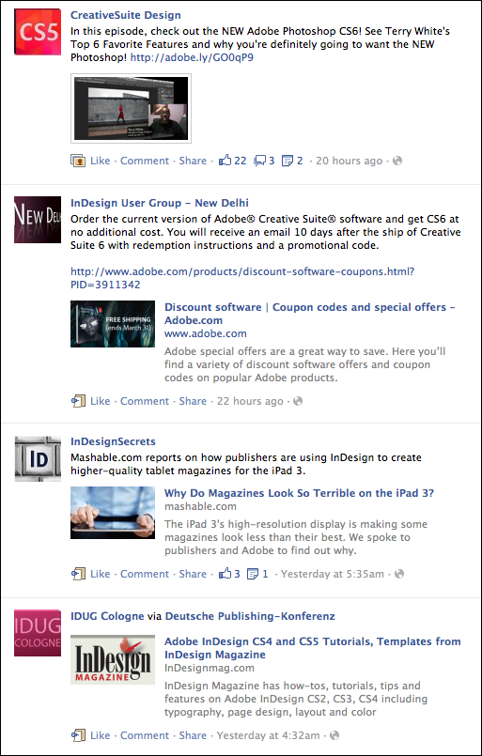Click the link post icon beside Like on New Delhi post
The height and width of the screenshot is (756, 482).
[78, 401]
